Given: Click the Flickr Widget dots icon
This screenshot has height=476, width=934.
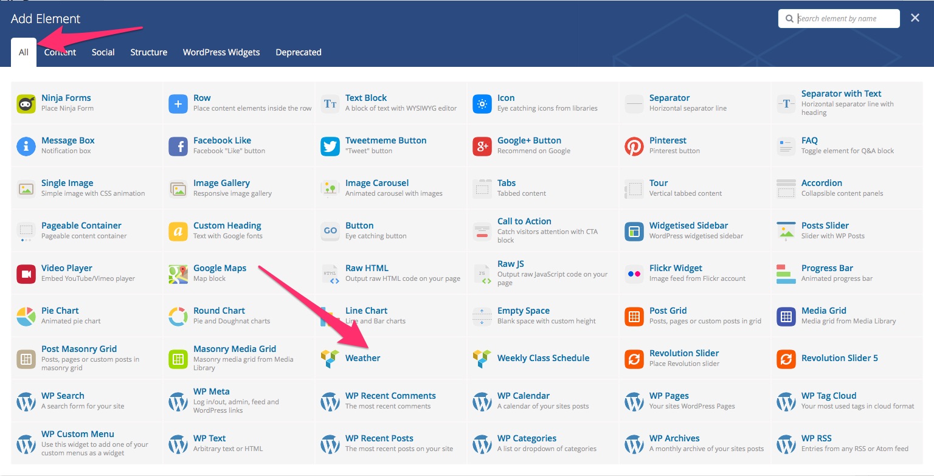Looking at the screenshot, I should [634, 274].
